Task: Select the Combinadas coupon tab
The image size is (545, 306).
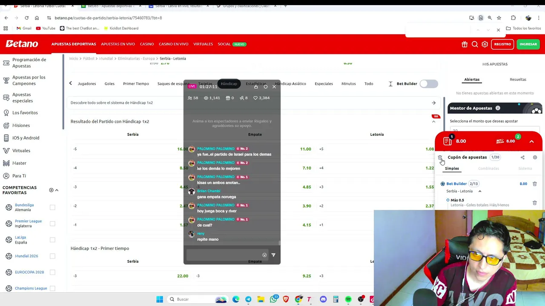Action: 488,169
